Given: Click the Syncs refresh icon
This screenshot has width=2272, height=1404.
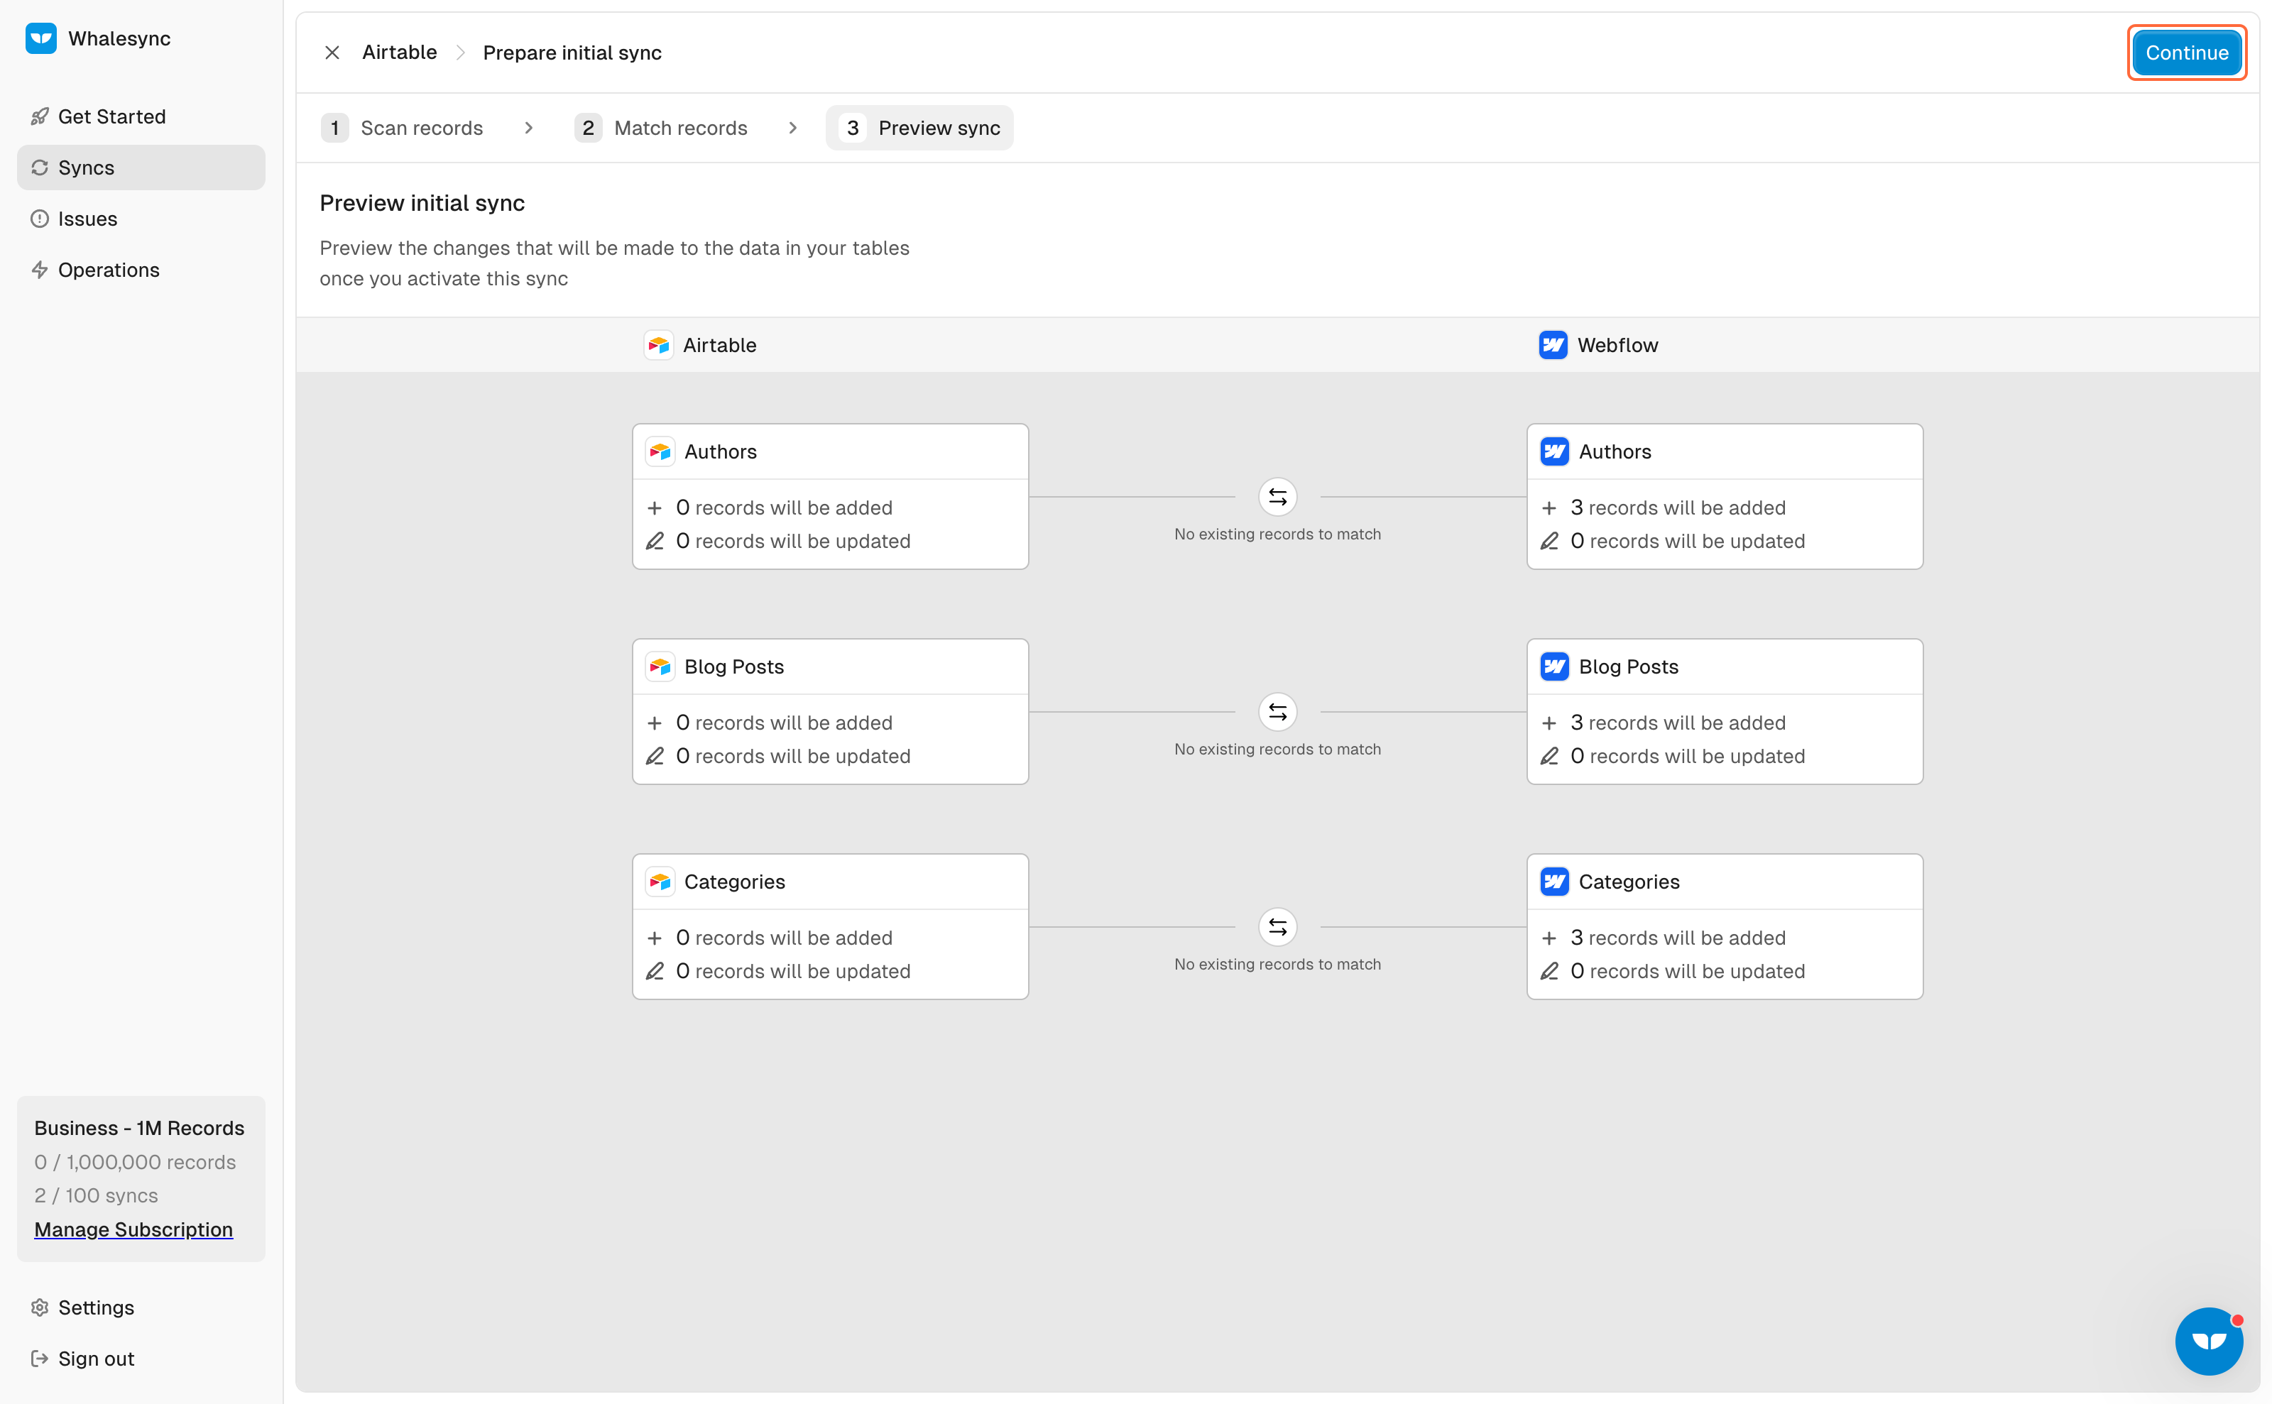Looking at the screenshot, I should point(39,167).
